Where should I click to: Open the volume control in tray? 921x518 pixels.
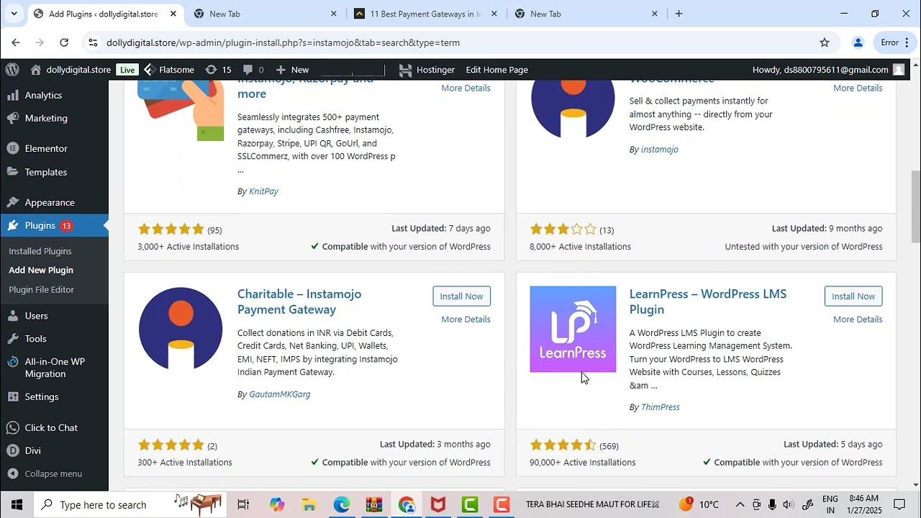[x=788, y=504]
